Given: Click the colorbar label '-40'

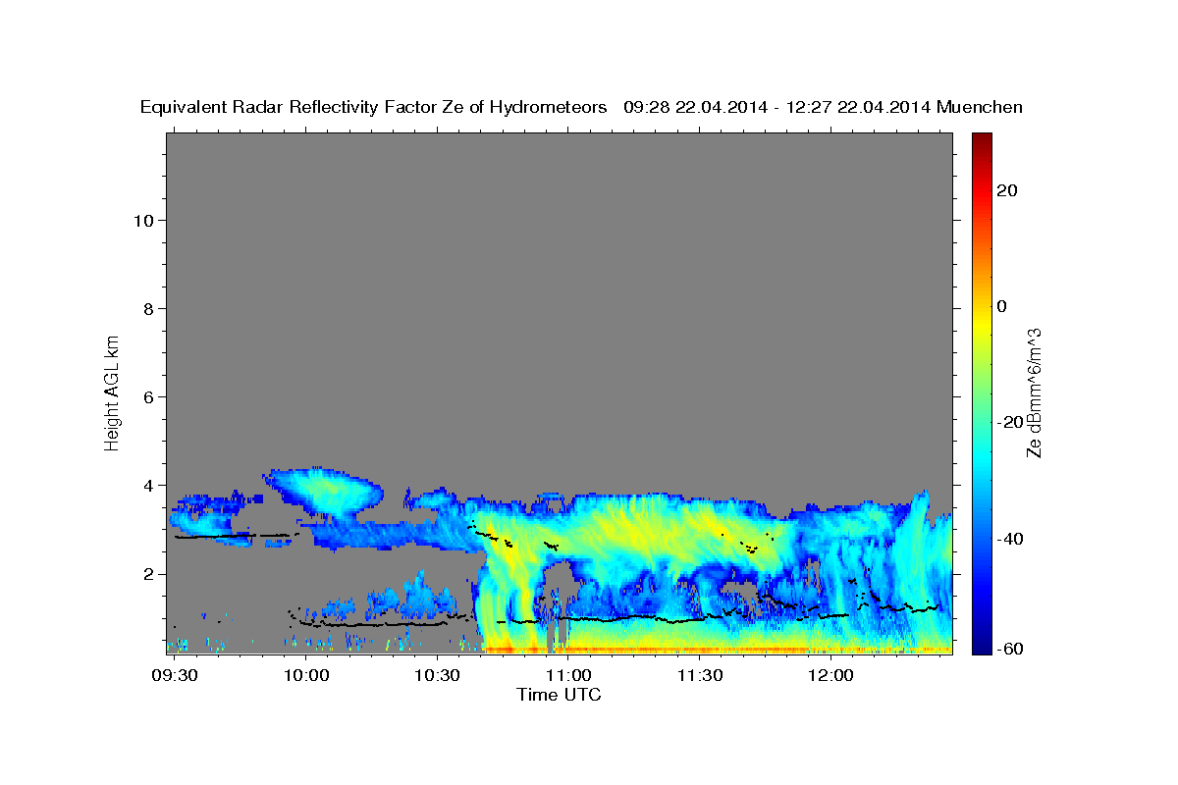Looking at the screenshot, I should pyautogui.click(x=1011, y=538).
